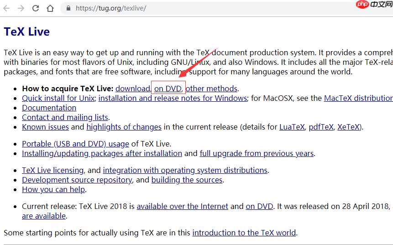Screen dimensions: 393x245
Task: Open the pdfTeX details link
Action: 321,127
